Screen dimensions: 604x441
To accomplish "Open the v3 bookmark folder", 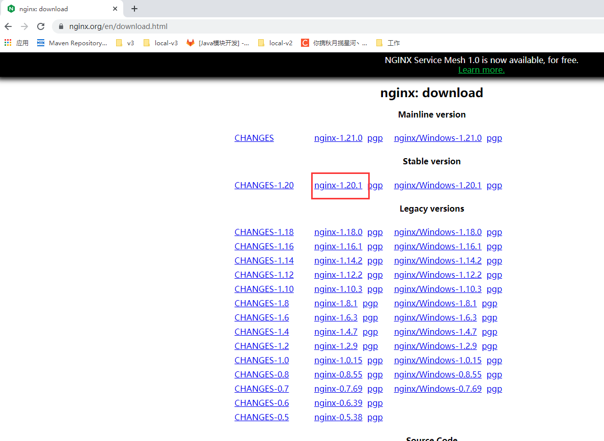I will [125, 43].
